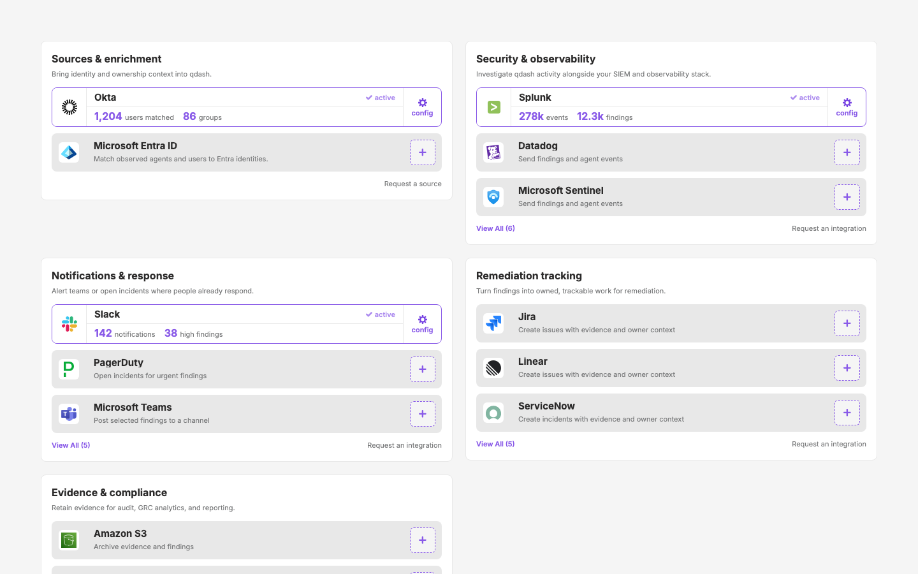Click 'Archive evidence and findings' description
918x574 pixels.
pyautogui.click(x=143, y=547)
